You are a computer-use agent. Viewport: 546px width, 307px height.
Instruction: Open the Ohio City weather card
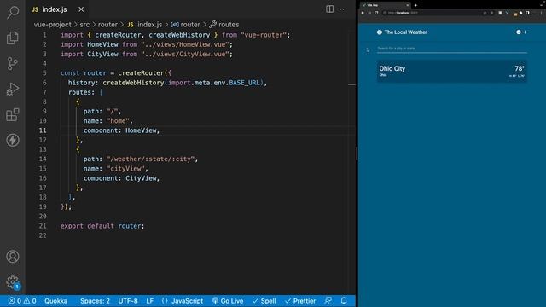click(452, 71)
